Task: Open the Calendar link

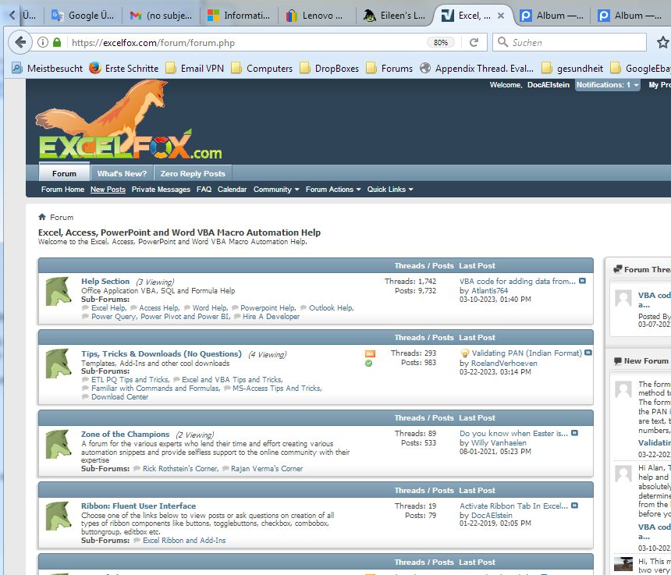Action: tap(232, 190)
